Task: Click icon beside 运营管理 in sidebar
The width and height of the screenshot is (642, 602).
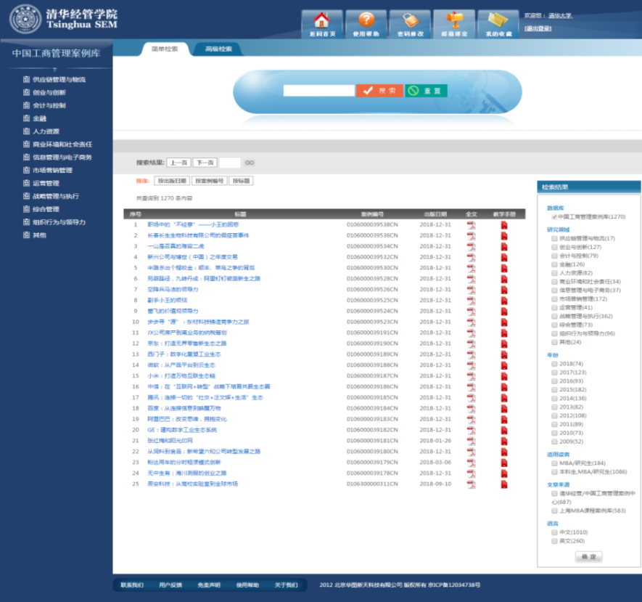Action: coord(27,183)
